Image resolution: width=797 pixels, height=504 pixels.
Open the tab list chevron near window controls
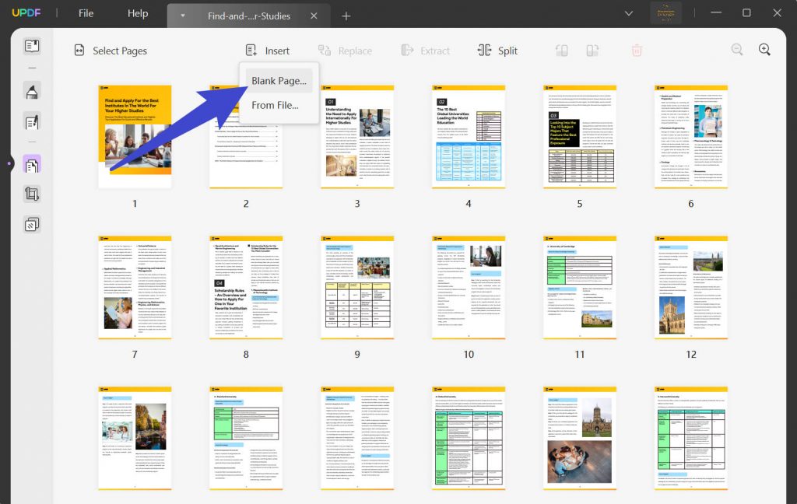click(x=628, y=13)
